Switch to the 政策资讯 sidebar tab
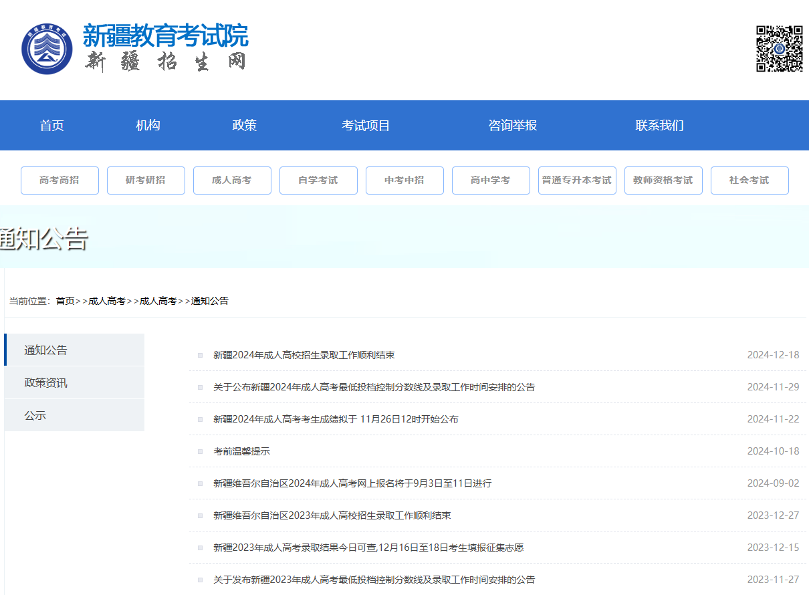 pyautogui.click(x=45, y=383)
